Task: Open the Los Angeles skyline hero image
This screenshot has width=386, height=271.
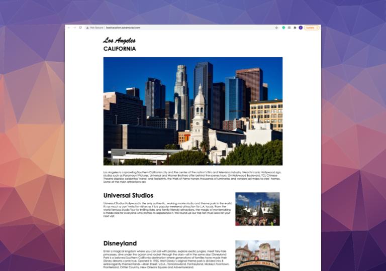Action: pos(193,111)
